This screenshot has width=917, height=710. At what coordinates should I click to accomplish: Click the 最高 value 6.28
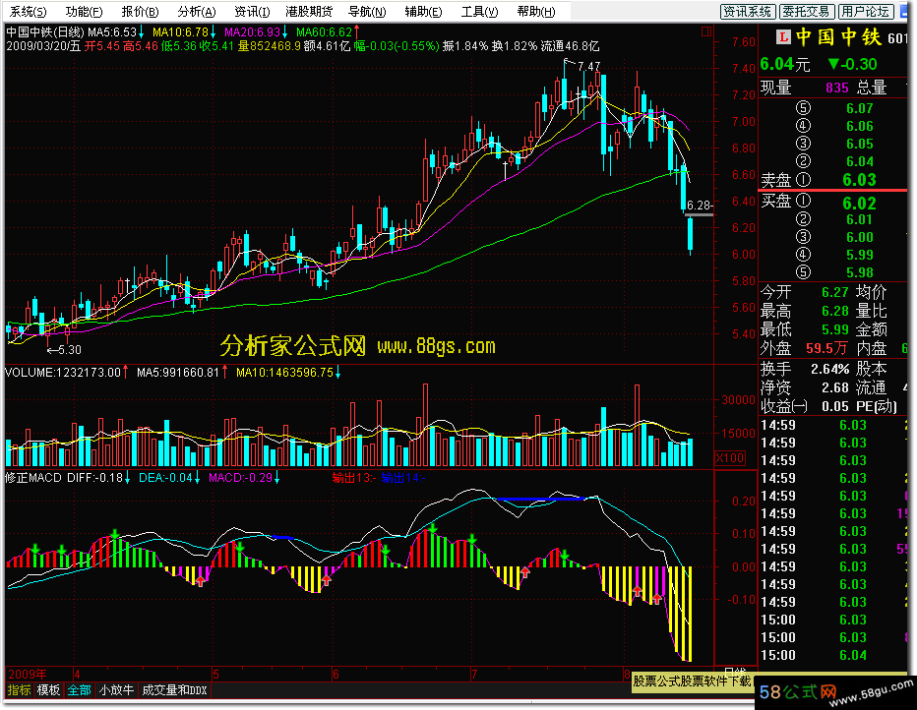pos(834,311)
